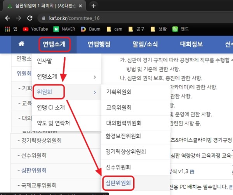The height and width of the screenshot is (195, 233).
Task: Go back with the browser back arrow
Action: click(8, 18)
